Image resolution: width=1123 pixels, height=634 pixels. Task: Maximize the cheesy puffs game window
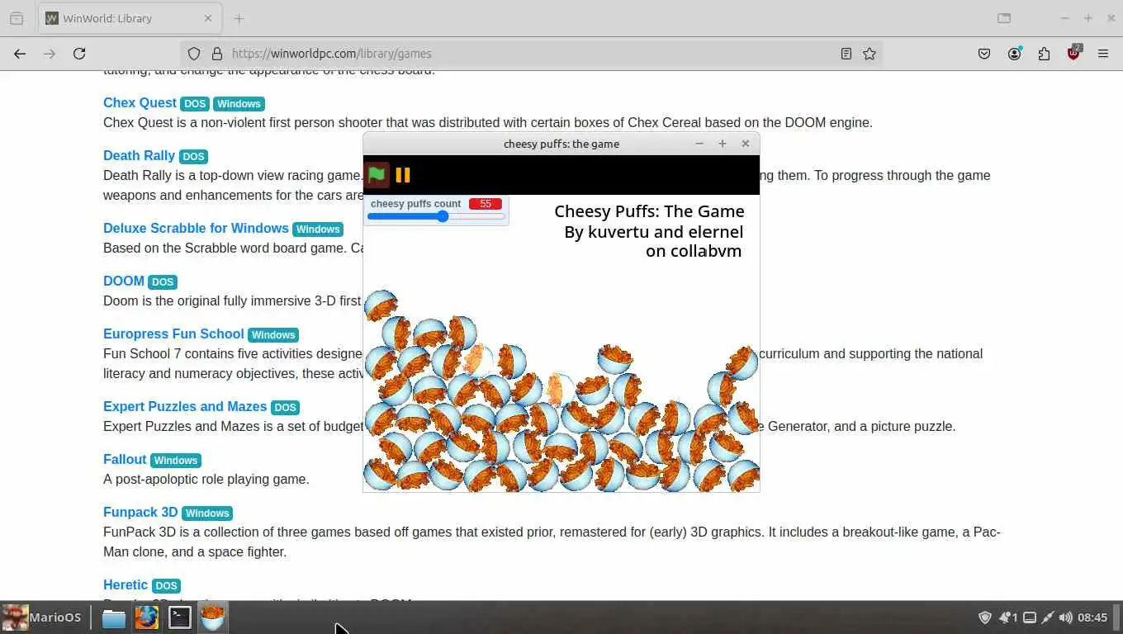(x=723, y=144)
